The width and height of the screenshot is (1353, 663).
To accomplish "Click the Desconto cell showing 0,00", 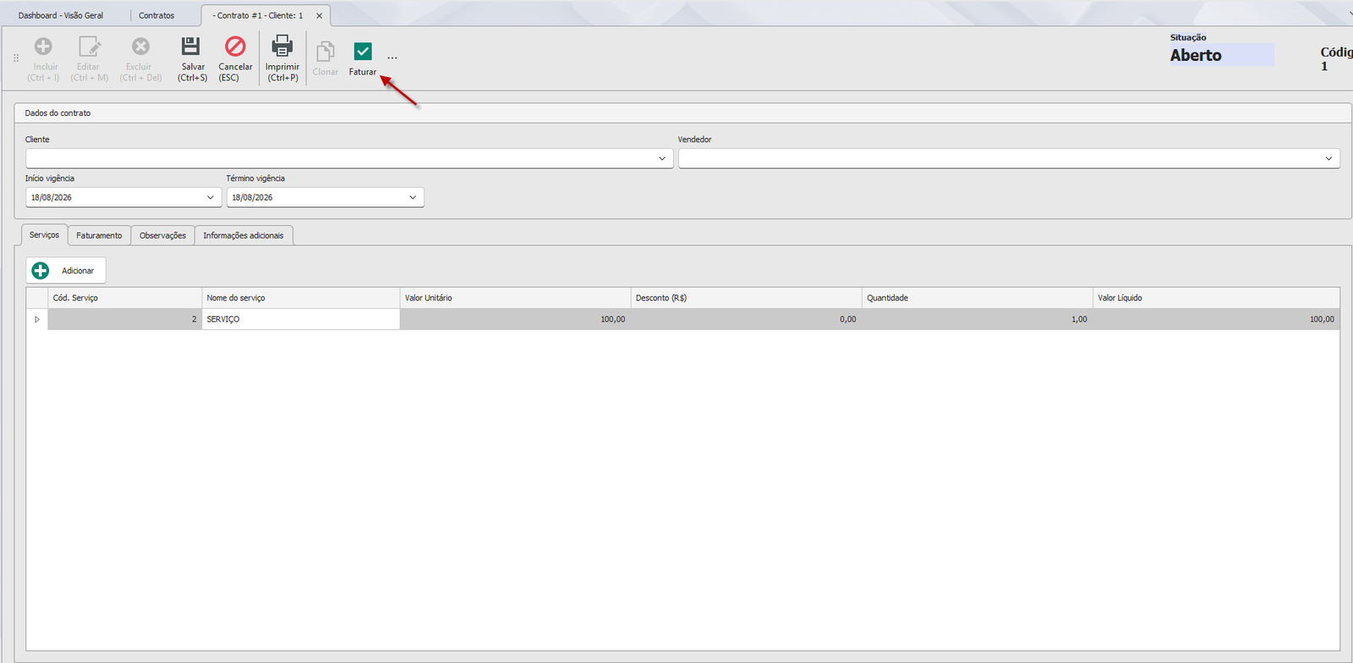I will [746, 319].
